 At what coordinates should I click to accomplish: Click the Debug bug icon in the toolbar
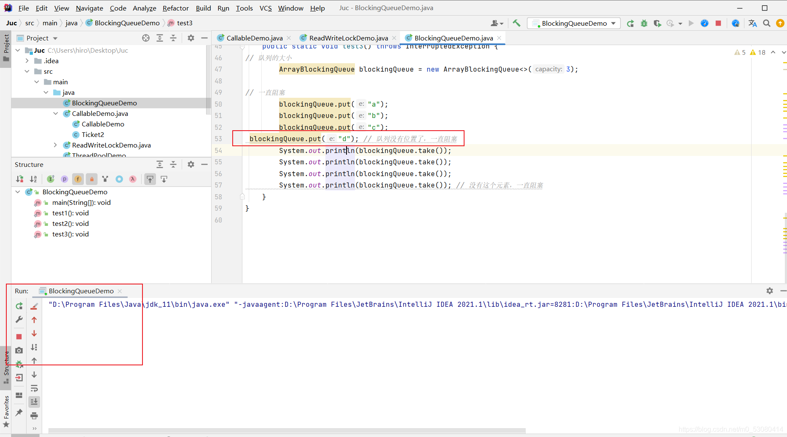[644, 23]
